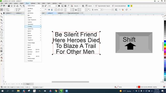
Task: Pick the black swatch in color palette
Action: tap(165, 21)
